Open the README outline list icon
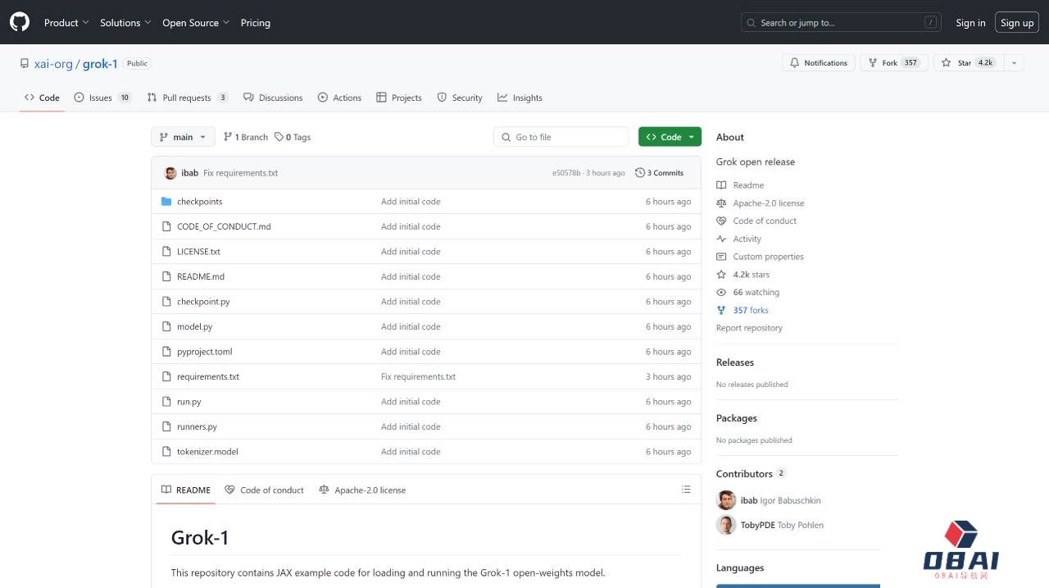The width and height of the screenshot is (1049, 588). click(x=686, y=490)
